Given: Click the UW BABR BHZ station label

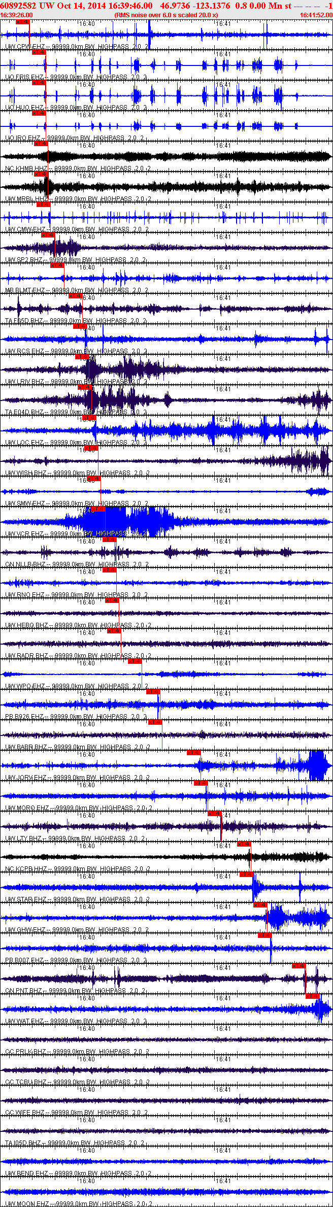Looking at the screenshot, I should pos(26,747).
